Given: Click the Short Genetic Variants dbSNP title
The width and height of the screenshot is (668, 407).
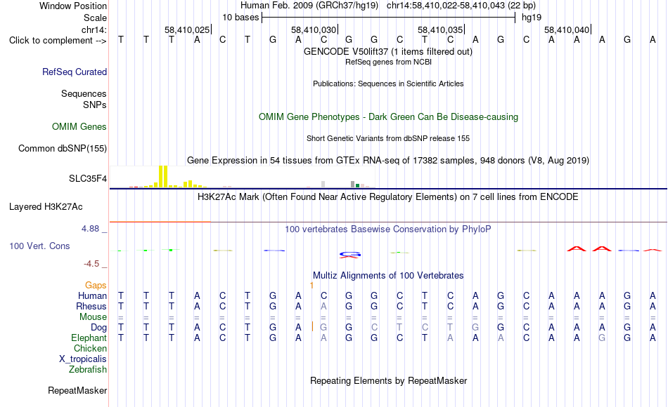Looking at the screenshot, I should point(388,139).
